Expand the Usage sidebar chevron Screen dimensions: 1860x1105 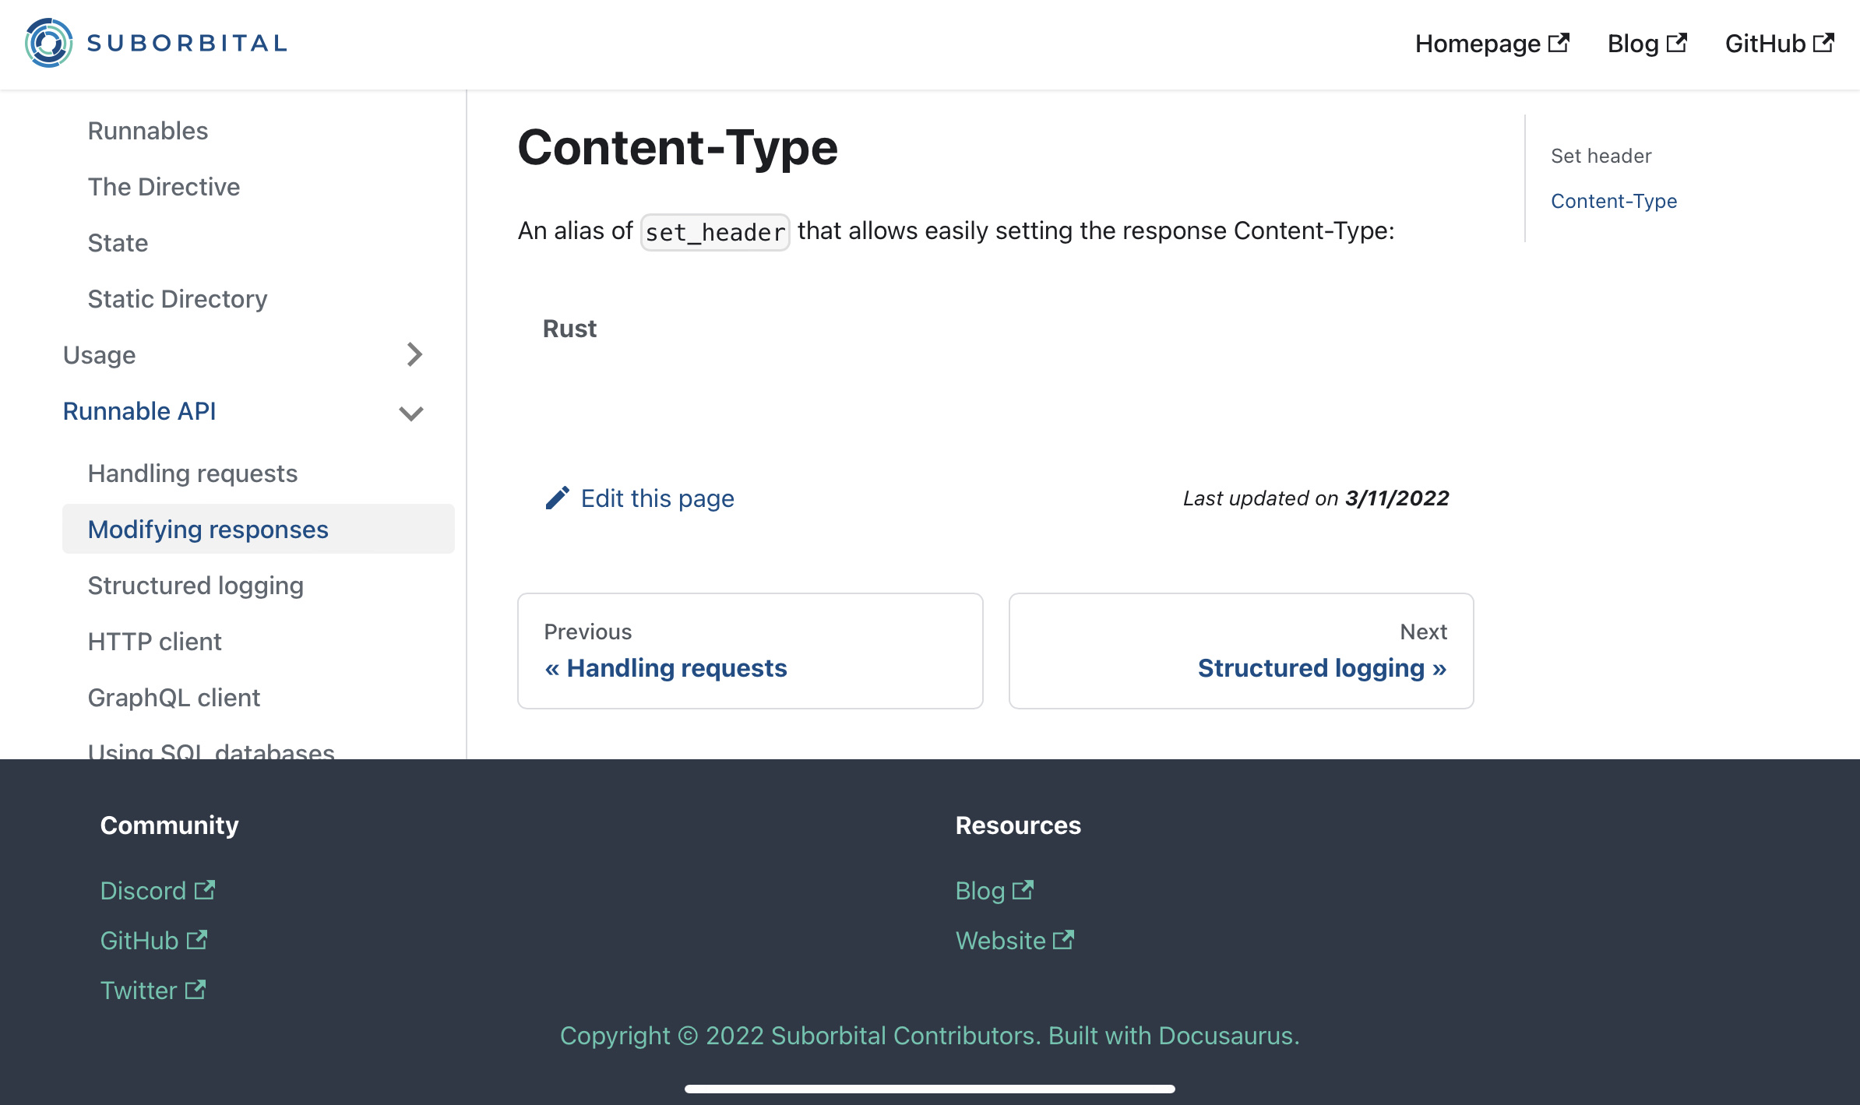414,355
